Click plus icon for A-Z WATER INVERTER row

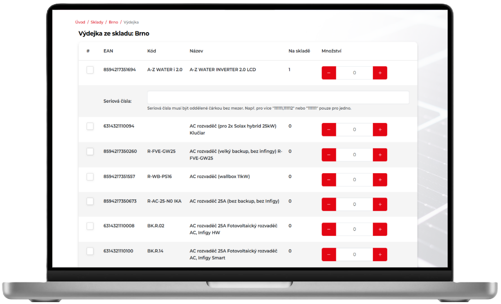pos(380,73)
